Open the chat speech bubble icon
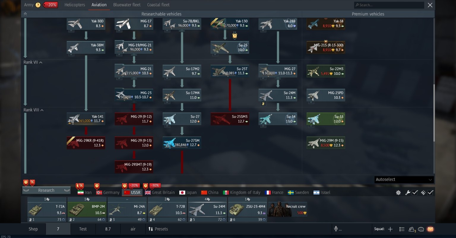This screenshot has height=238, width=456. [x=421, y=229]
